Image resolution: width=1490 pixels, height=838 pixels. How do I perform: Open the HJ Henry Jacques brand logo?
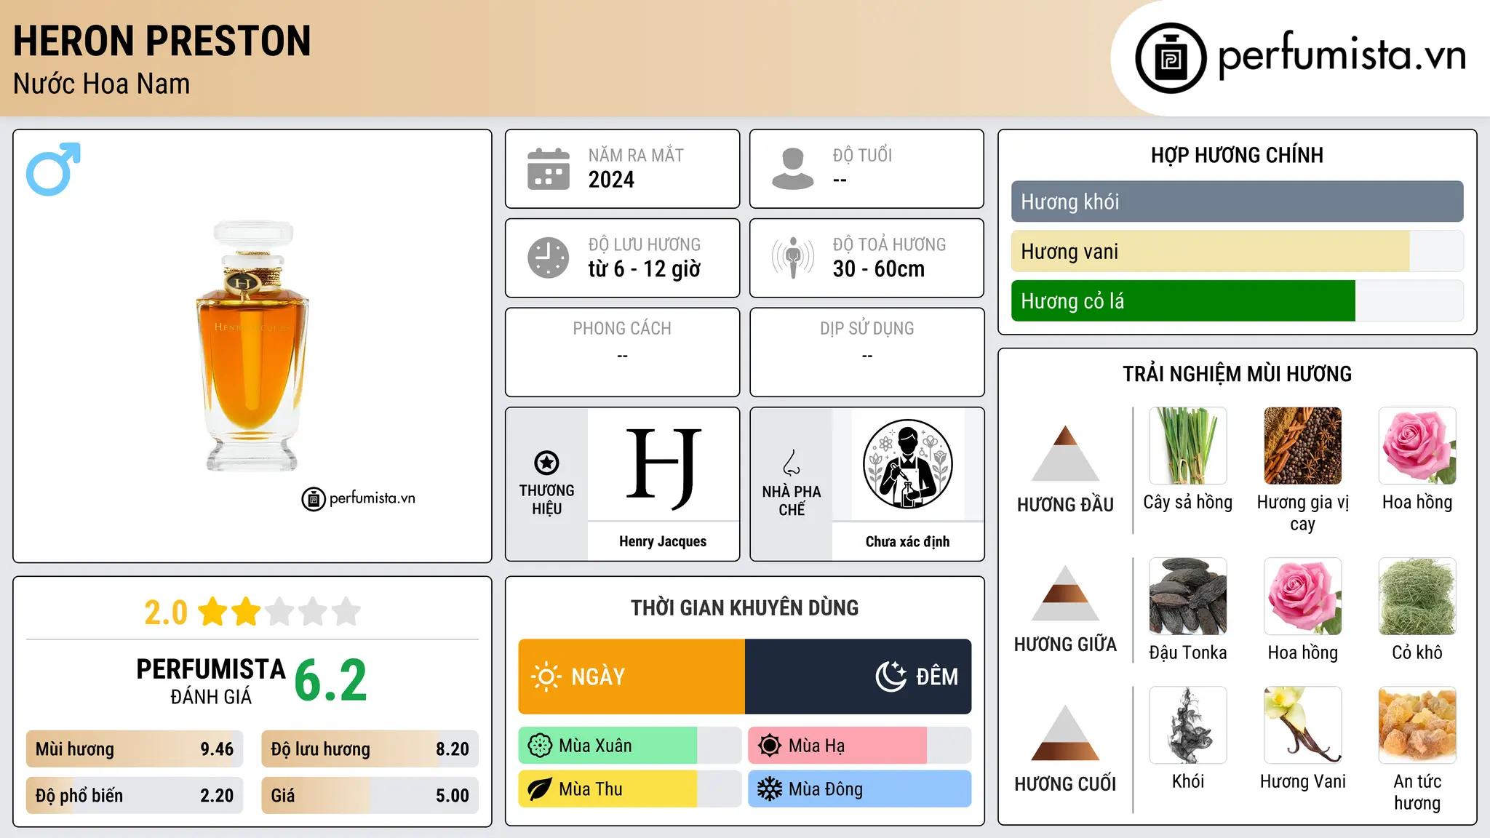[x=663, y=468]
